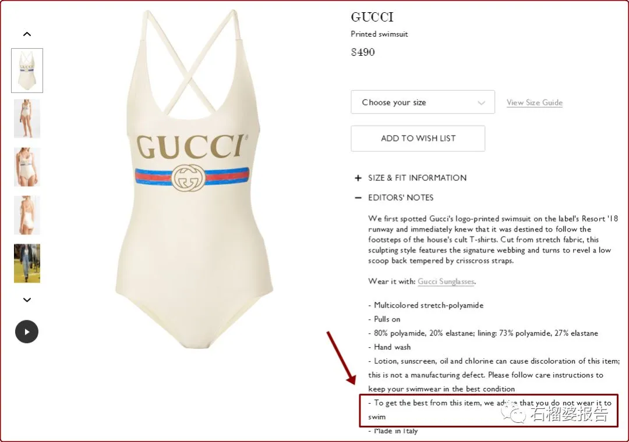629x442 pixels.
Task: Click the up chevron above the thumbnails
Action: point(27,34)
